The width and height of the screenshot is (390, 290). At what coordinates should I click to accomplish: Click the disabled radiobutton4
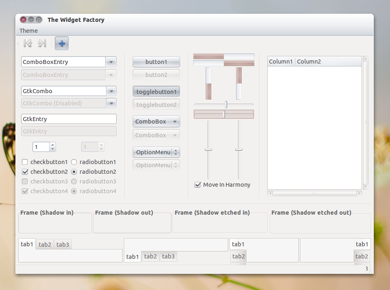click(74, 191)
